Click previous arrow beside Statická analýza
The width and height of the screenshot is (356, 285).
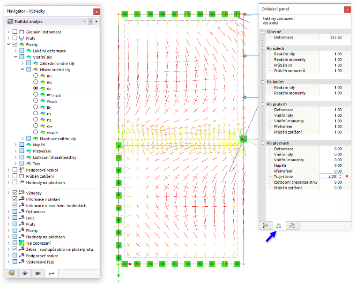(90, 22)
